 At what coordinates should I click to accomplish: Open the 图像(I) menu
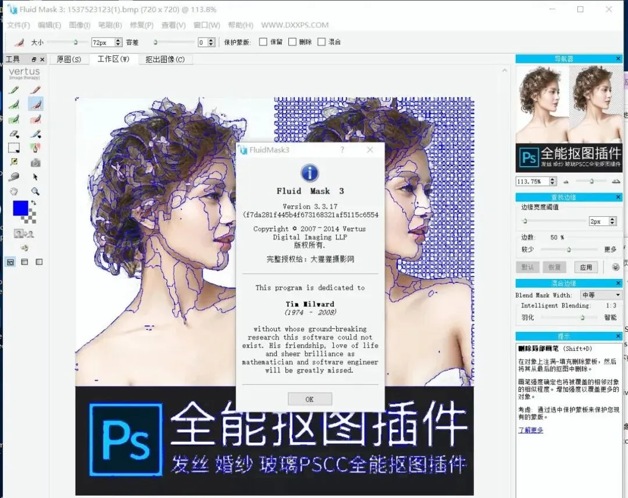[80, 25]
